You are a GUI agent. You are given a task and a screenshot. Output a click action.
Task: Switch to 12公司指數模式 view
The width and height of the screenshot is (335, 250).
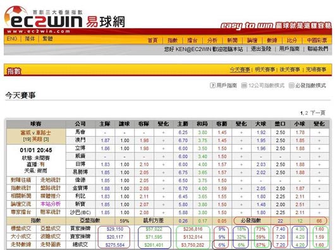[266, 86]
